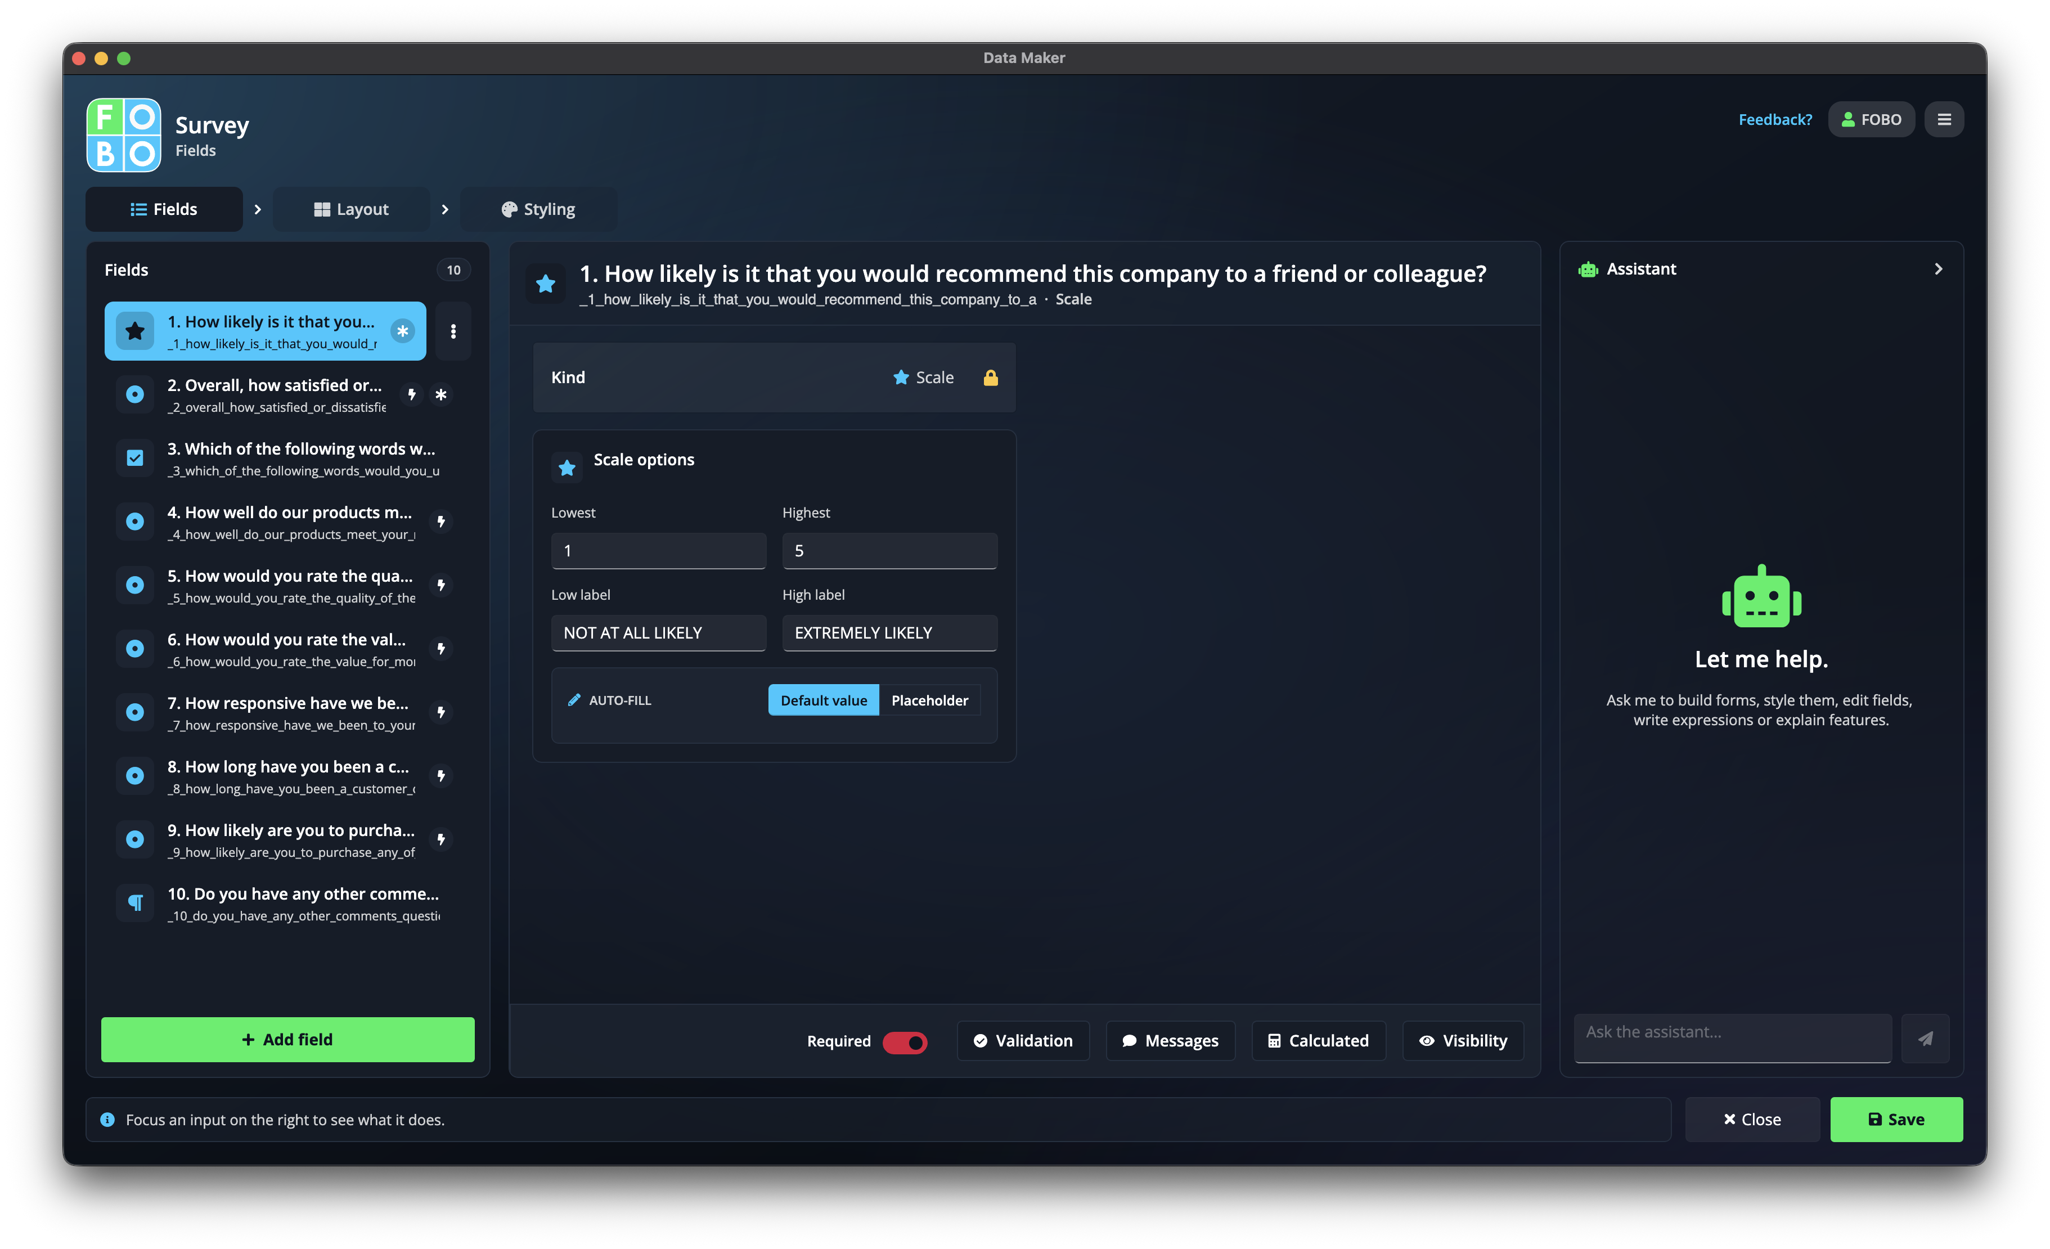Click the lightning bolt icon on field 4

click(442, 522)
